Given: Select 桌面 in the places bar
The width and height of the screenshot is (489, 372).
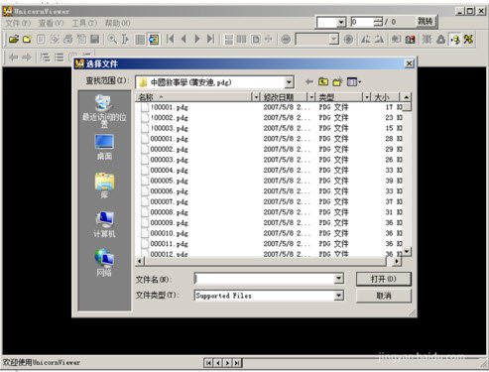Looking at the screenshot, I should (104, 147).
